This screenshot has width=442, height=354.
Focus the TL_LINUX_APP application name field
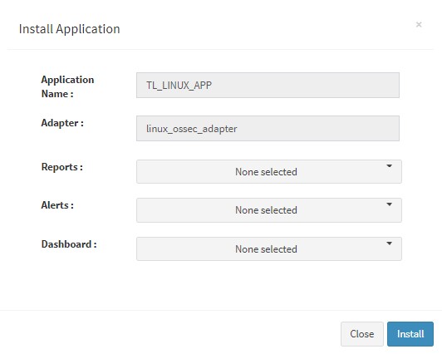pos(268,85)
